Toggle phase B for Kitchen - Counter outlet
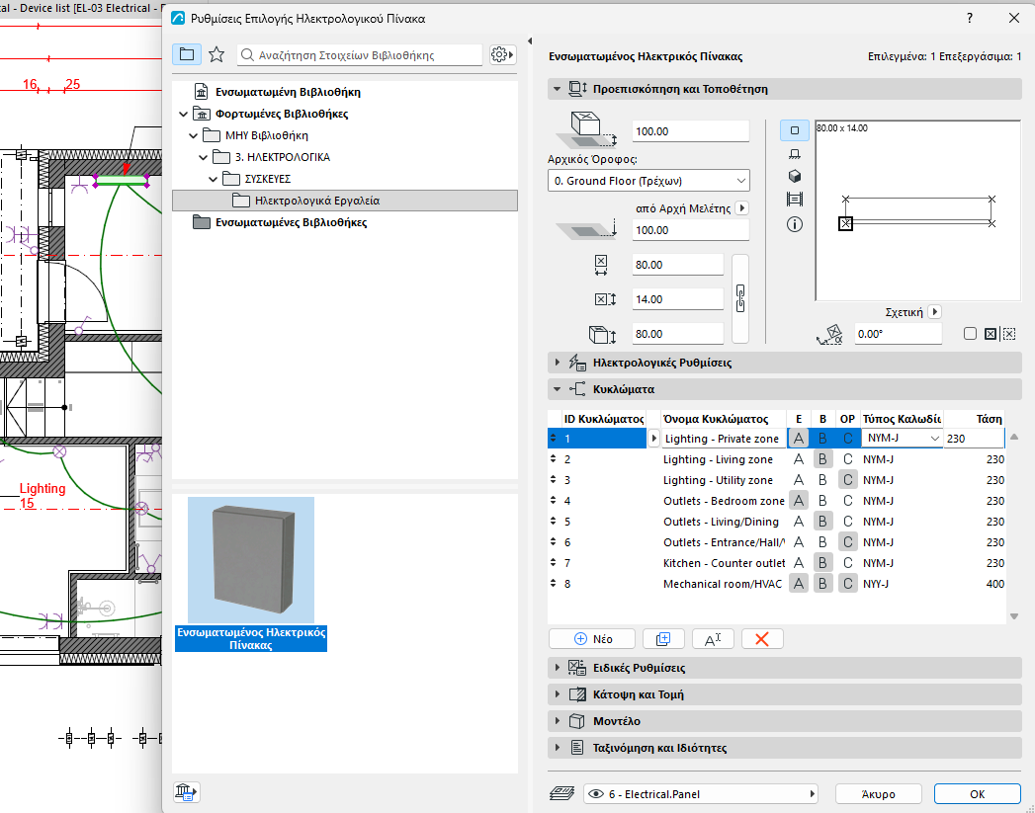This screenshot has width=1035, height=813. (x=822, y=562)
